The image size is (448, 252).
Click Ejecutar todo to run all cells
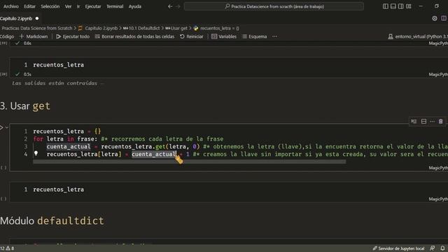click(73, 36)
